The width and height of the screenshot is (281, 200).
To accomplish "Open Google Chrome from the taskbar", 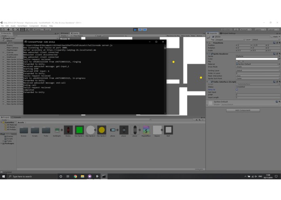I will coord(75,177).
